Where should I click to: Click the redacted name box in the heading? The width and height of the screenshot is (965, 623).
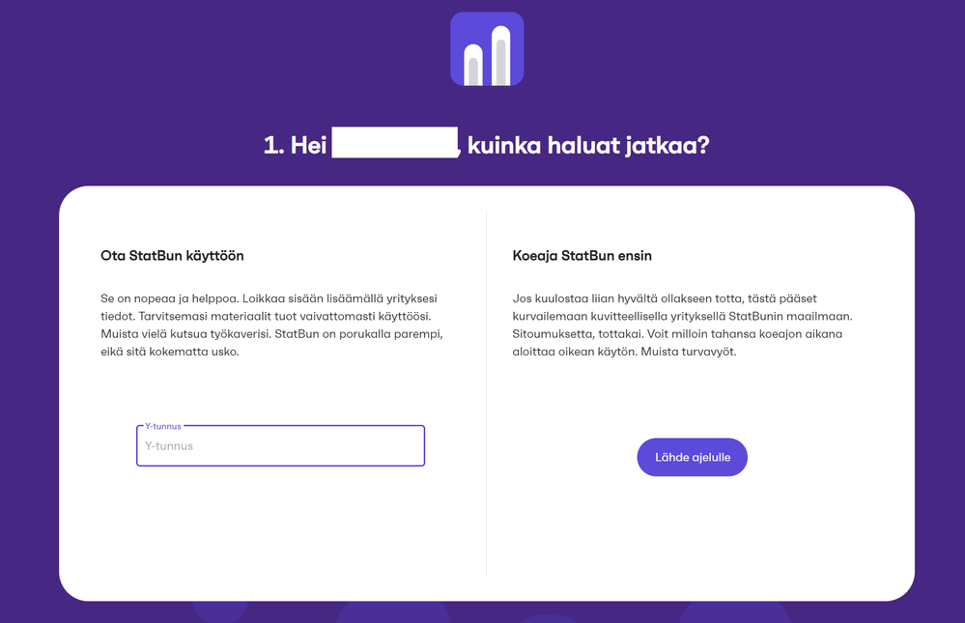click(394, 143)
